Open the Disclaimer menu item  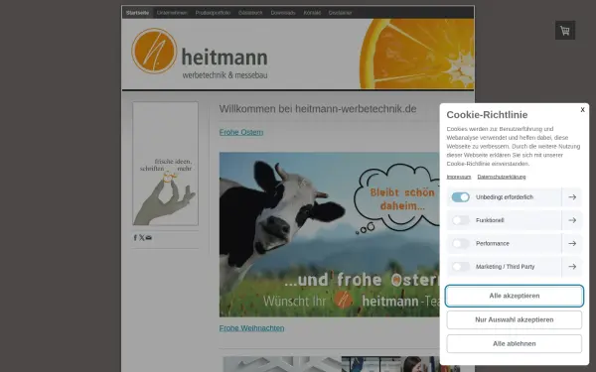tap(340, 13)
